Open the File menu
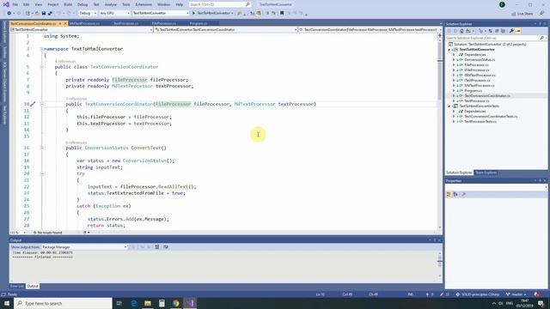The image size is (550, 309). (15, 4)
